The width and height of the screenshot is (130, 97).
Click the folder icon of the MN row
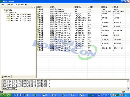pyautogui.click(x=38, y=11)
